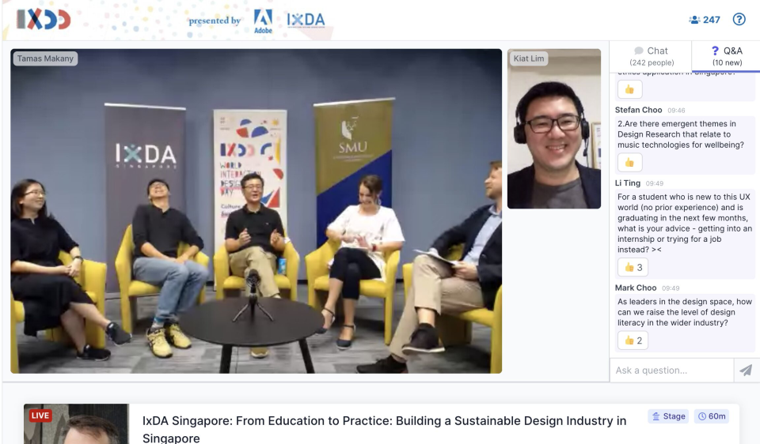760x444 pixels.
Task: Select the Q&A tab
Action: [x=727, y=56]
